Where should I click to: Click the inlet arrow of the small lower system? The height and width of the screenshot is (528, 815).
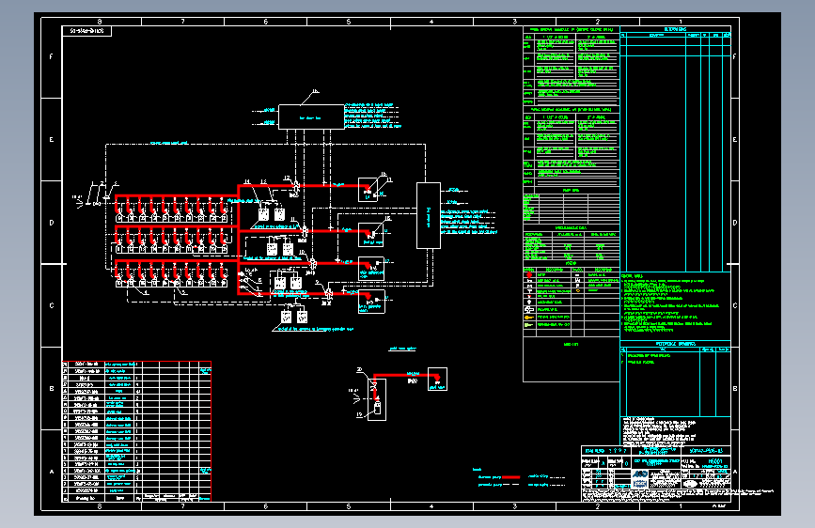pyautogui.click(x=356, y=398)
